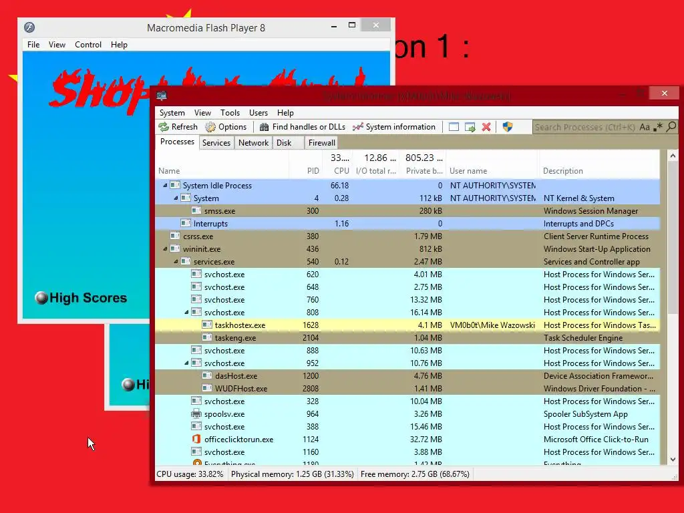Select svchost.exe with PID 620
The image size is (684, 513).
[x=407, y=275]
